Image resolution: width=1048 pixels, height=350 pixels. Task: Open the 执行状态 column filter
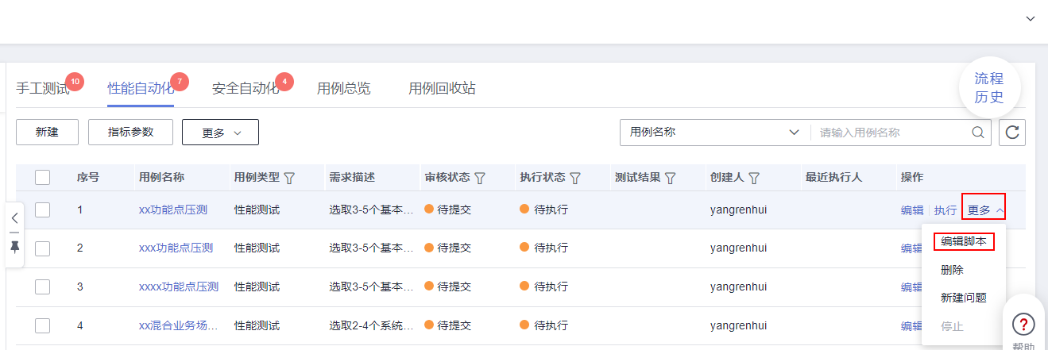click(x=575, y=178)
